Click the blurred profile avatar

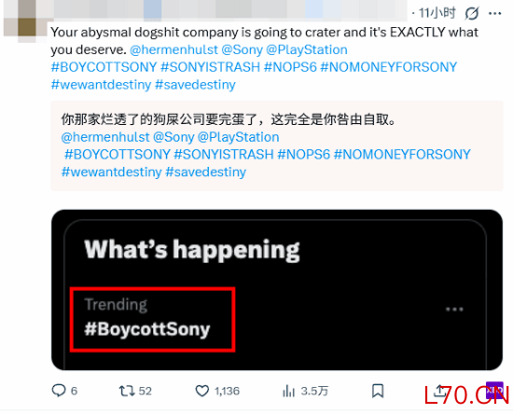tap(25, 21)
